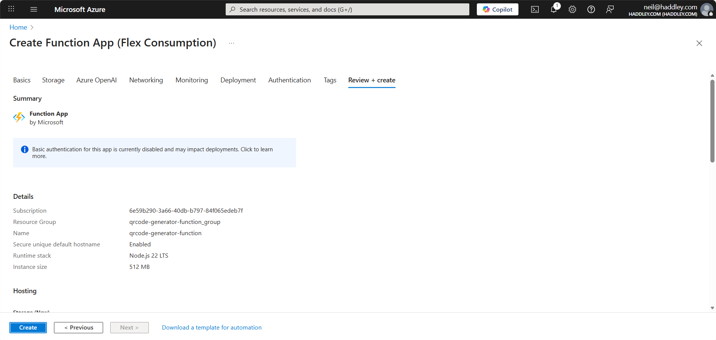This screenshot has width=716, height=340.
Task: Click Download a template for automation
Action: tap(211, 327)
